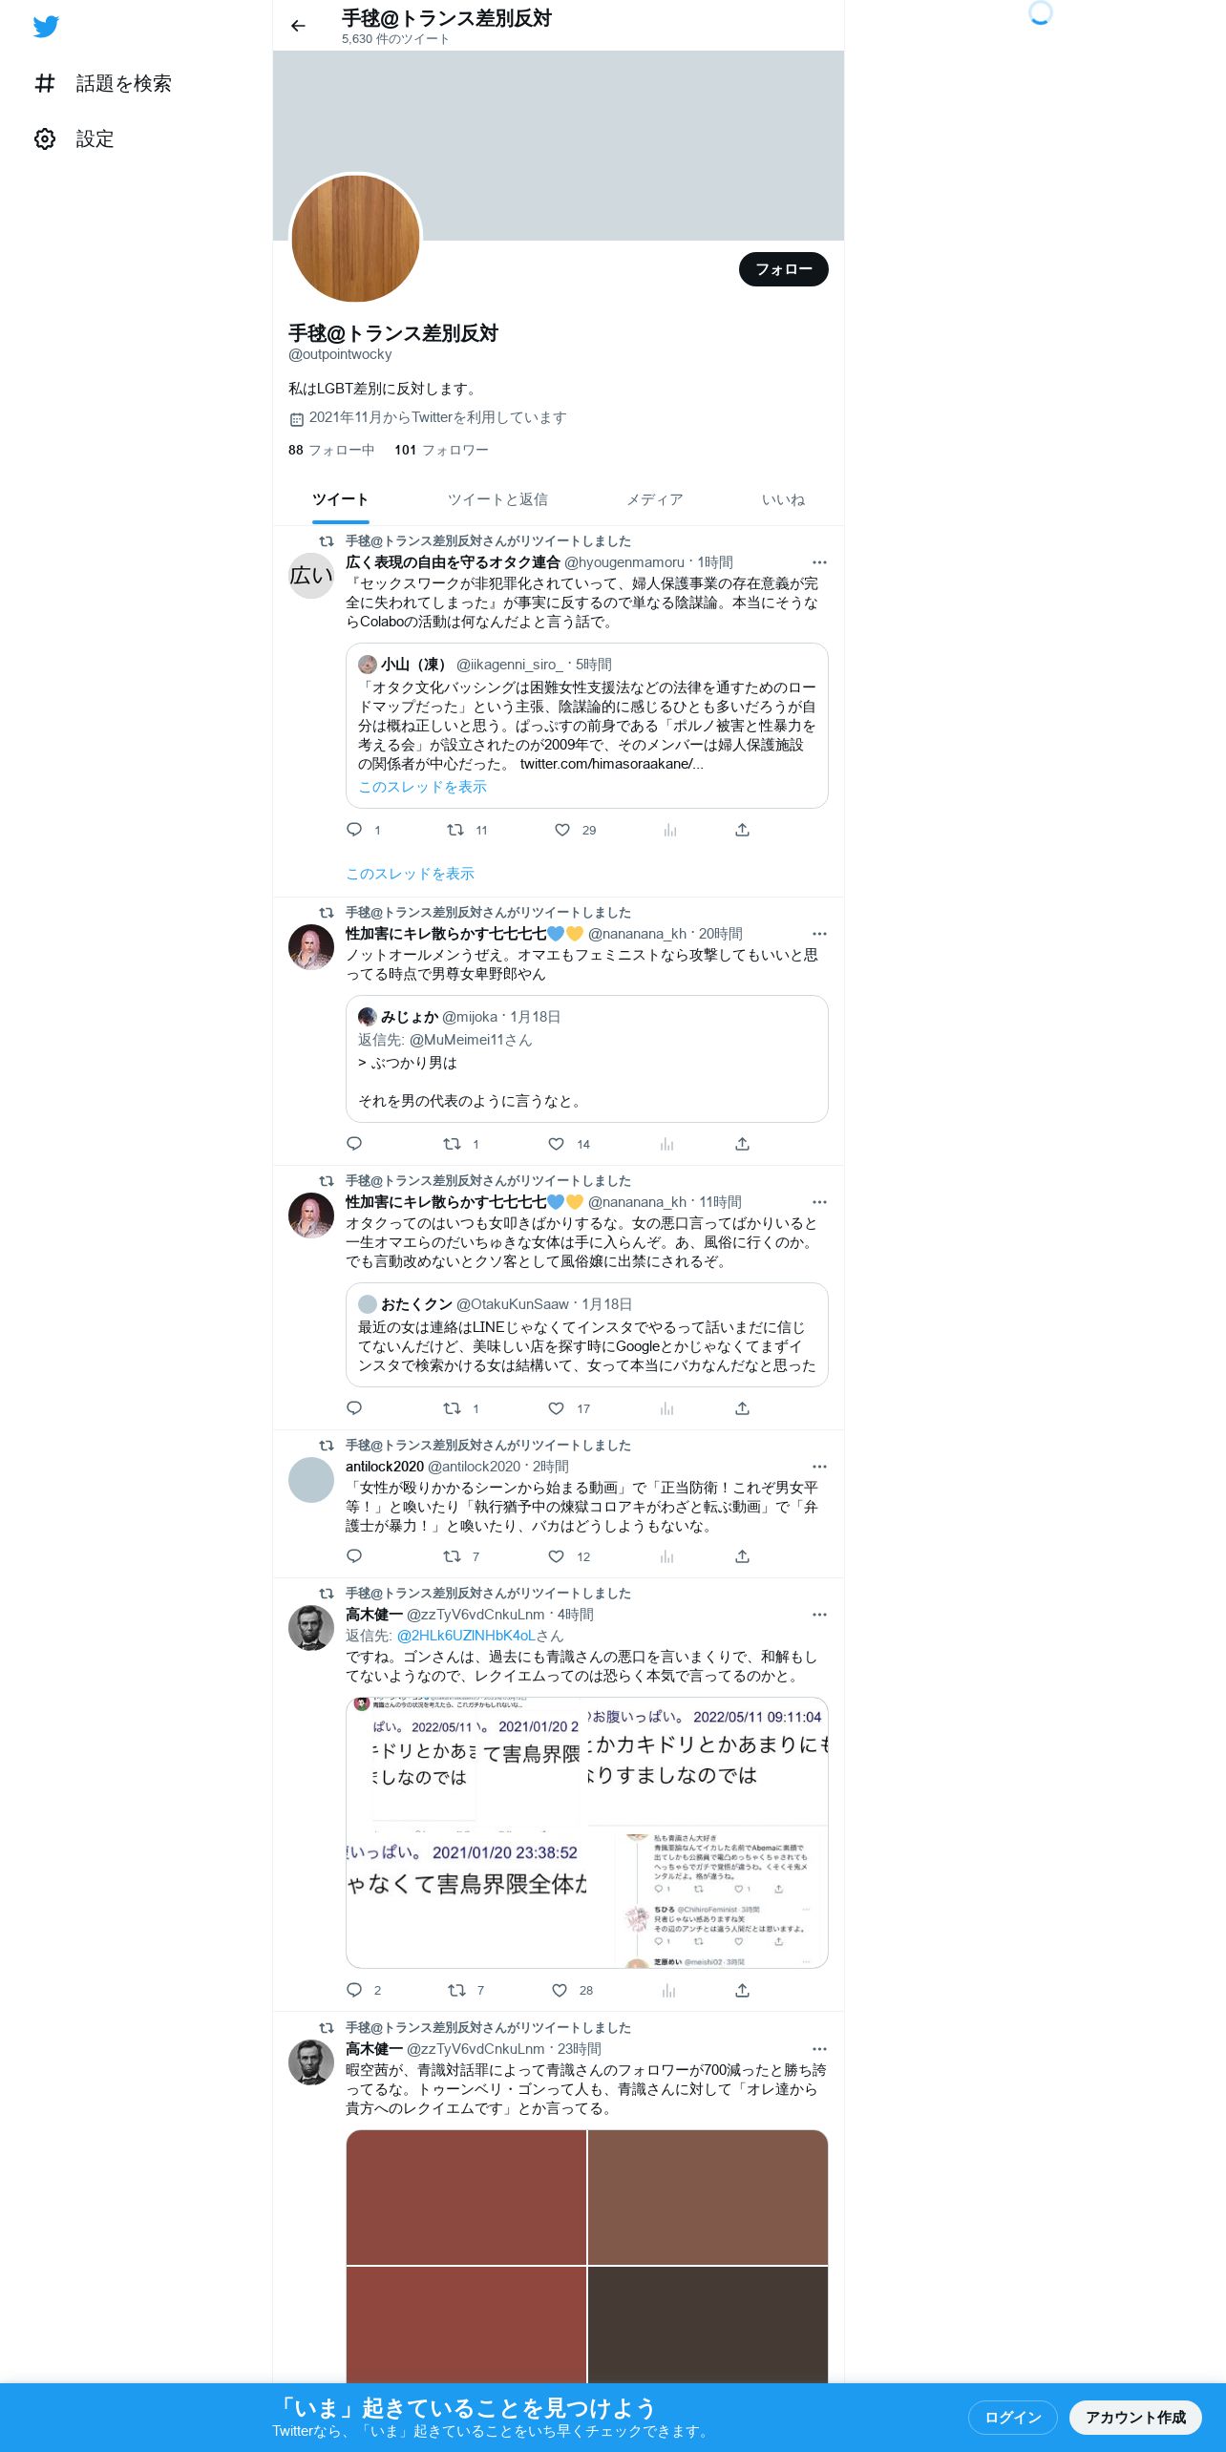Image resolution: width=1226 pixels, height=2452 pixels.
Task: Reply to the hyougenmamoru tweet
Action: [x=354, y=830]
